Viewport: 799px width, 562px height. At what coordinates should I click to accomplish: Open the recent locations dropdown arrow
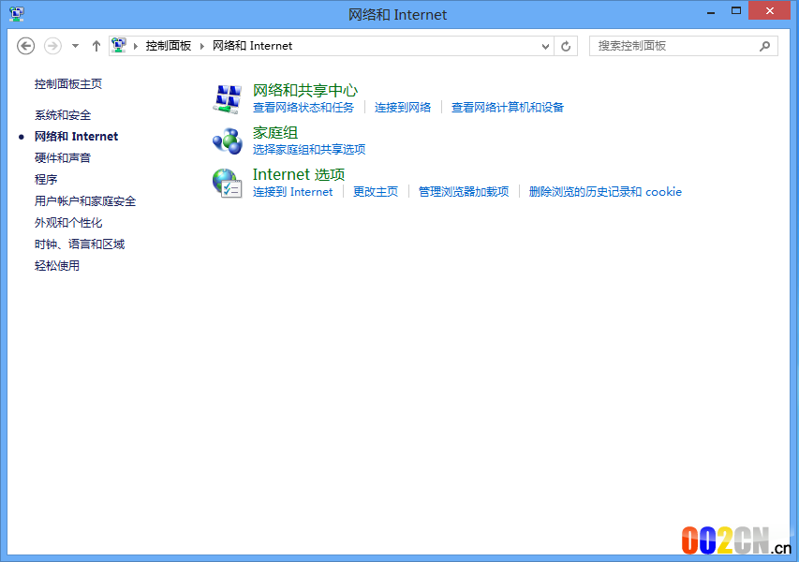point(76,46)
